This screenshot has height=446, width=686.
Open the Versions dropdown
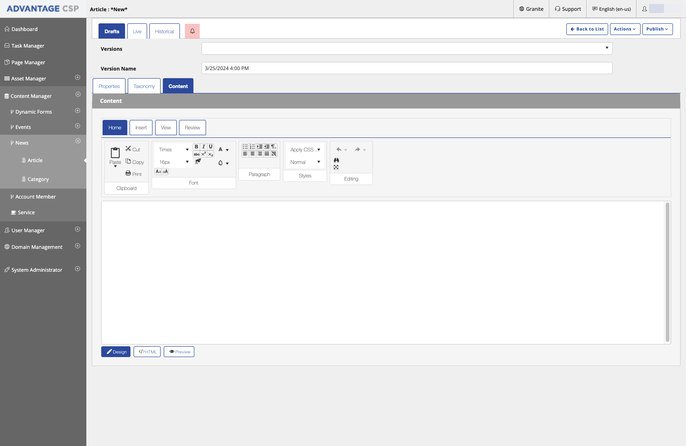407,48
